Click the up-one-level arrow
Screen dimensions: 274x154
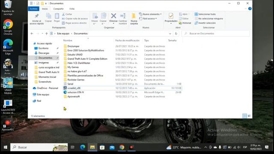(47, 33)
